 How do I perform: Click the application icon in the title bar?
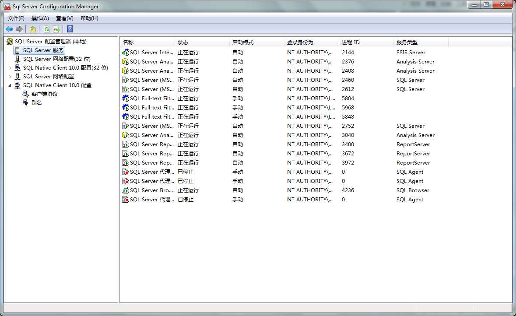7,6
